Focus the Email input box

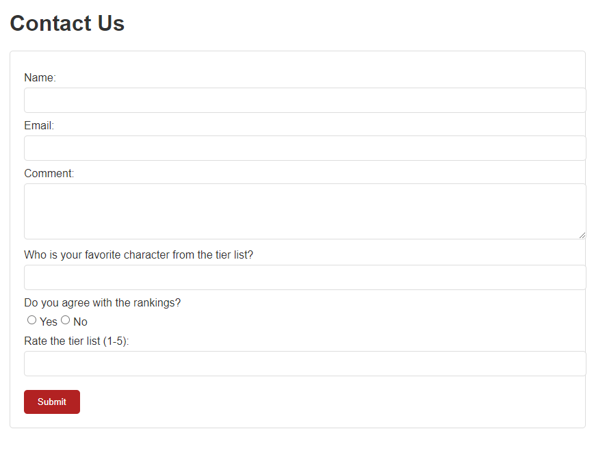click(x=305, y=148)
